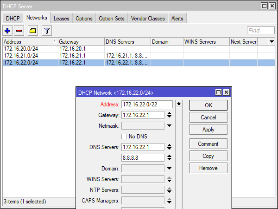
Task: Sort by Gateway column header
Action: tap(81, 42)
